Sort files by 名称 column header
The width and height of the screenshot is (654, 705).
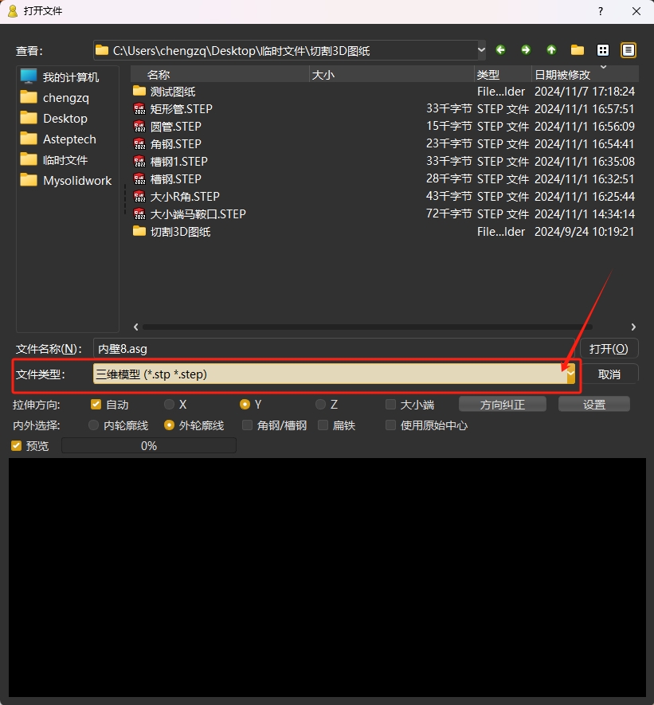click(220, 75)
